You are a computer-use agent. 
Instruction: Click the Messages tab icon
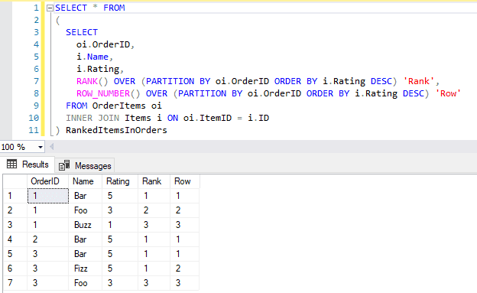(x=64, y=165)
